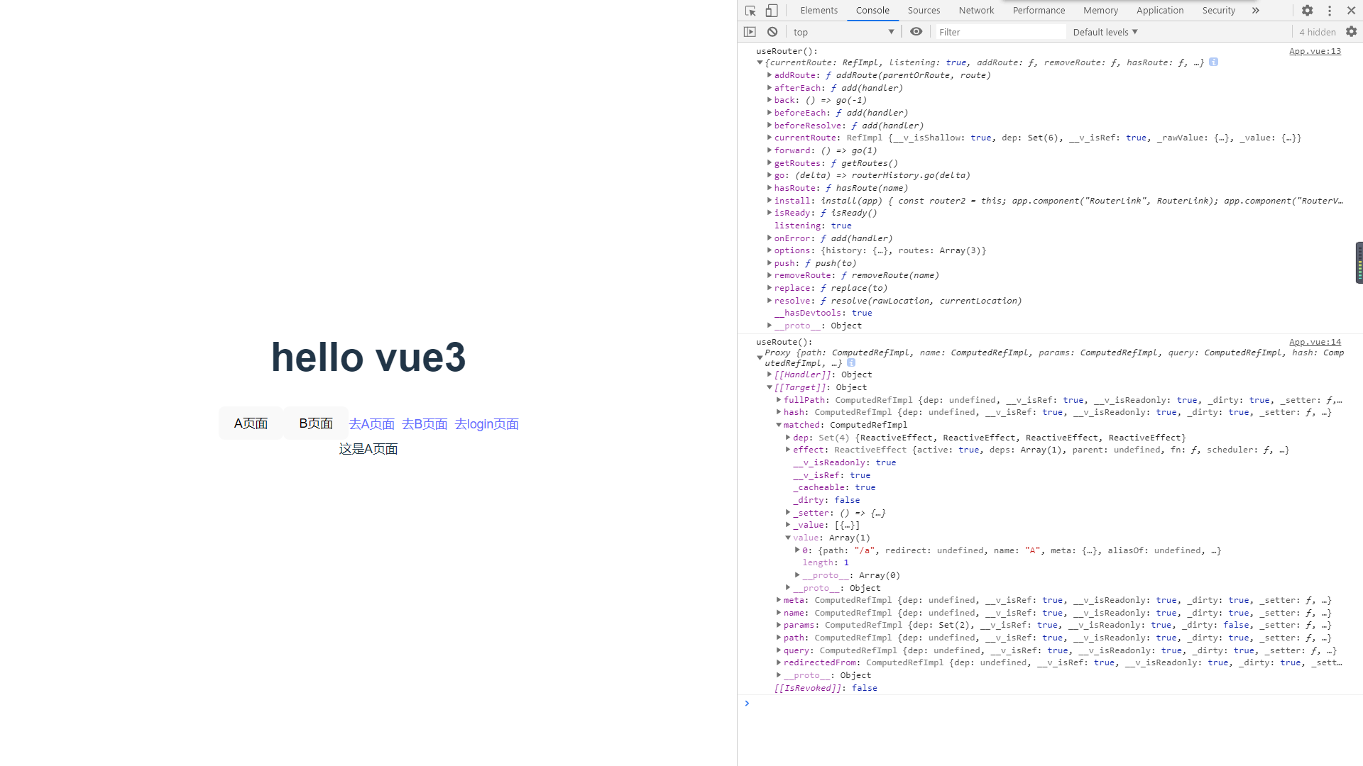Click the clear console icon
This screenshot has width=1363, height=766.
pos(772,32)
